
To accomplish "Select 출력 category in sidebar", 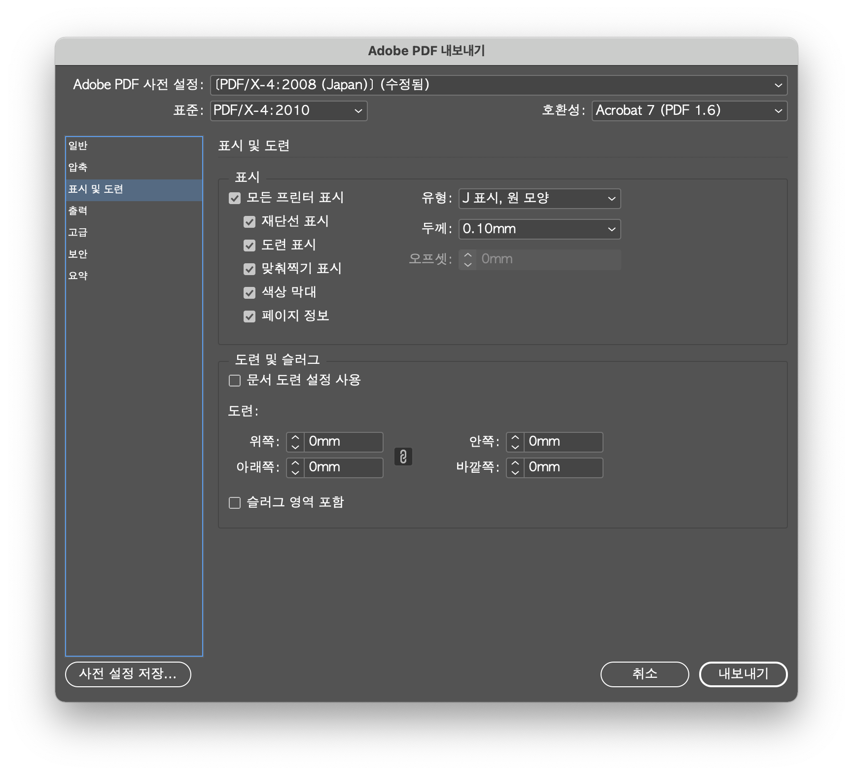I will 134,211.
